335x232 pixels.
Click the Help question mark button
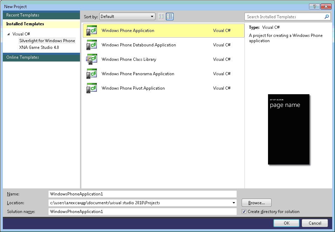(x=314, y=6)
